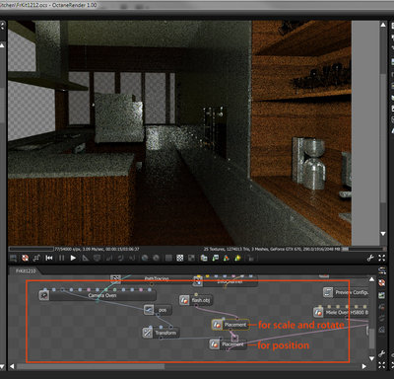Image resolution: width=394 pixels, height=379 pixels.
Task: Select the highlighted Placement node for scale
Action: pos(230,325)
